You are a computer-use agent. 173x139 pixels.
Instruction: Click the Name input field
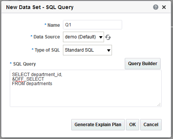click(x=92, y=25)
